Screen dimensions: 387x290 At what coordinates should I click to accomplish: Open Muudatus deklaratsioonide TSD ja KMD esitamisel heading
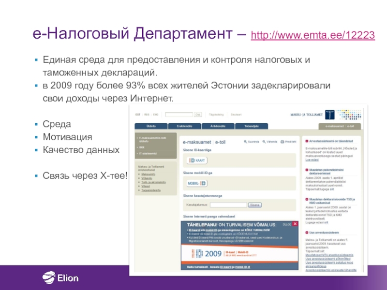point(332,201)
